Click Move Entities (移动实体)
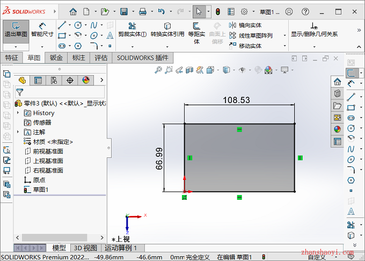 click(x=245, y=46)
